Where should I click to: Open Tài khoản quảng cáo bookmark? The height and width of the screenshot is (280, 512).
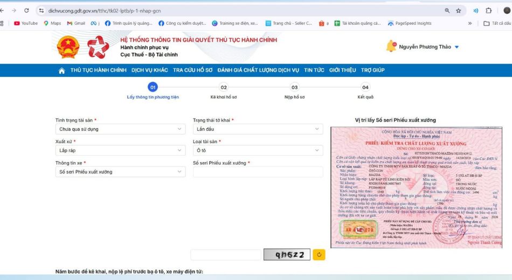click(357, 23)
